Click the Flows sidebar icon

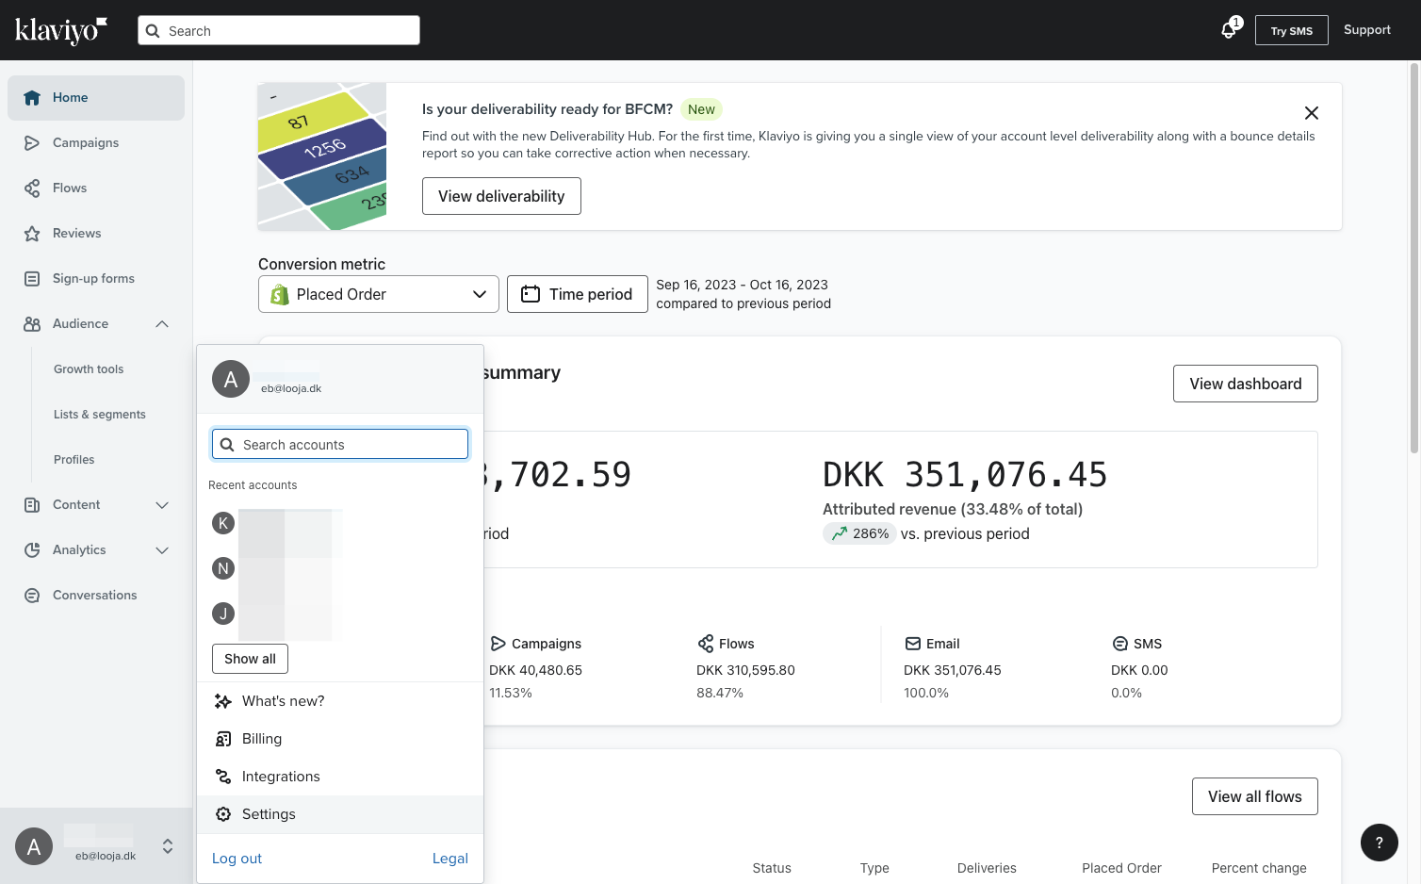pyautogui.click(x=32, y=188)
